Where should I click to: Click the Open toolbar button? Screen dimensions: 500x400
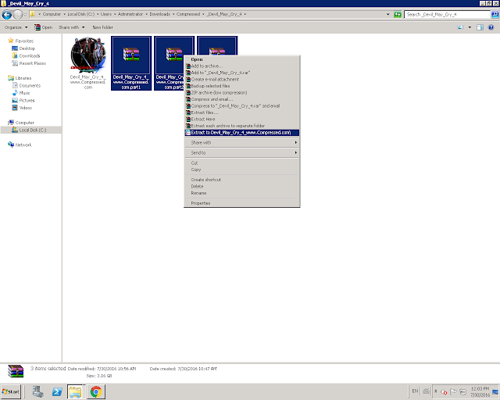pyautogui.click(x=43, y=27)
